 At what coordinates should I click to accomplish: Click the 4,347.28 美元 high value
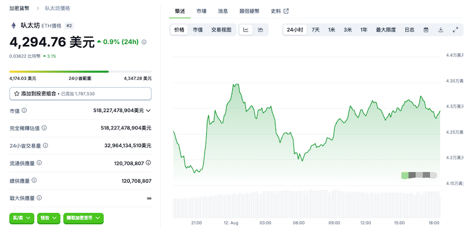pyautogui.click(x=138, y=78)
